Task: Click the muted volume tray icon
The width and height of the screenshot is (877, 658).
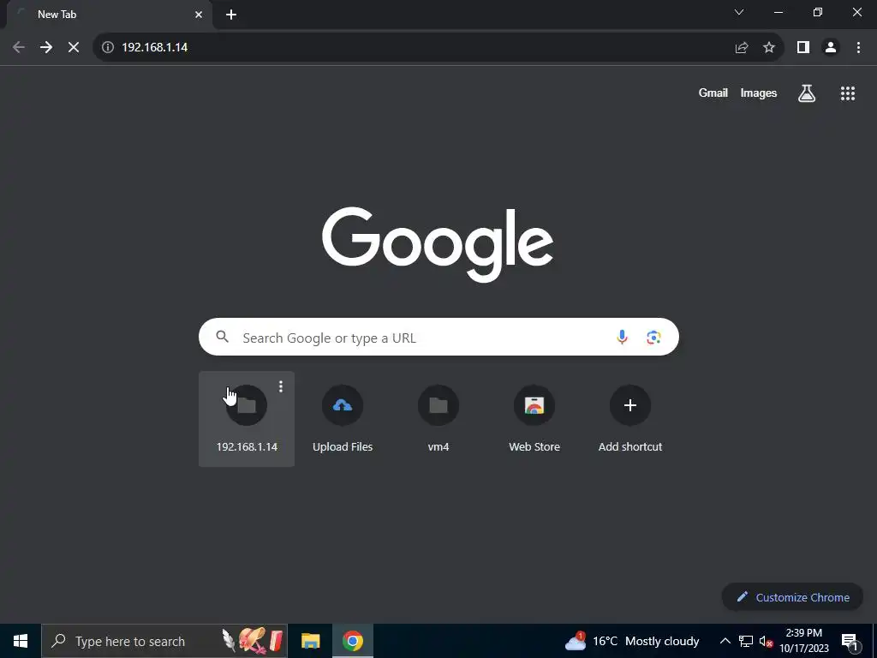Action: point(766,641)
